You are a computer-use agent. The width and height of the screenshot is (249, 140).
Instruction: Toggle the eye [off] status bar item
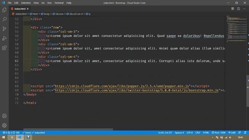click(x=232, y=133)
